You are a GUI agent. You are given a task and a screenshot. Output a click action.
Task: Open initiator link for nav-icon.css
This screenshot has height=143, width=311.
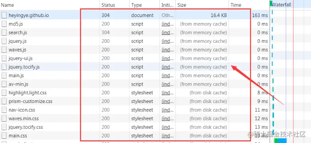[x=167, y=110]
